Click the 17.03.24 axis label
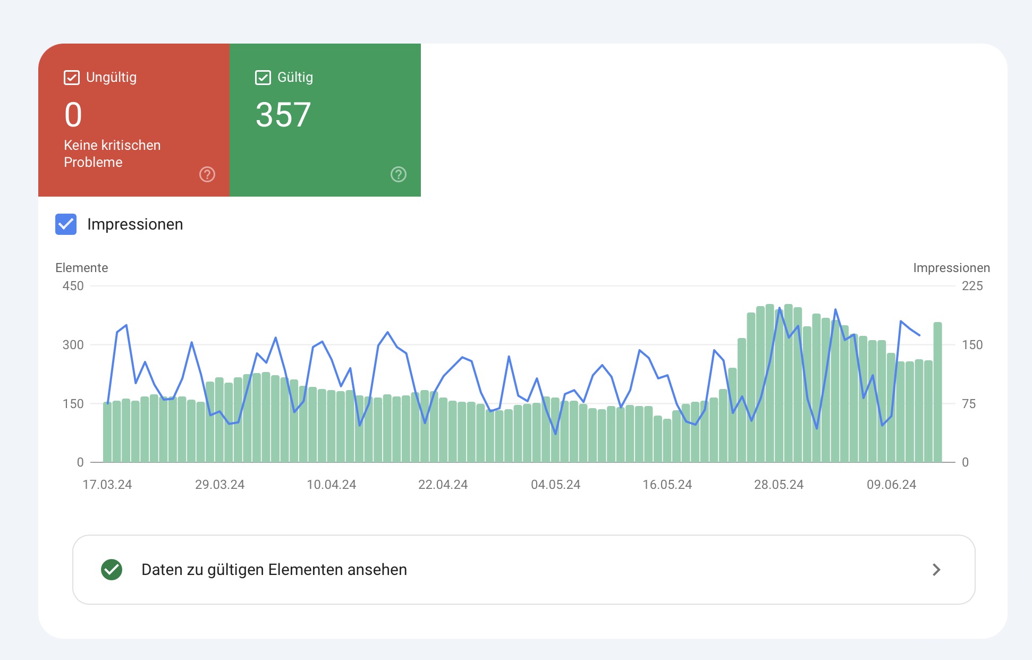The height and width of the screenshot is (660, 1032). click(108, 484)
